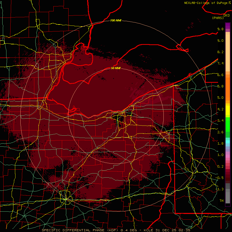Image resolution: width=232 pixels, height=232 pixels.
Task: Click the TH threshold legend label
Action: coord(221,201)
